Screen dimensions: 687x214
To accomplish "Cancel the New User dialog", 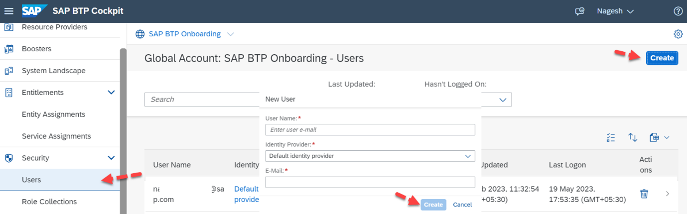I will pyautogui.click(x=462, y=205).
